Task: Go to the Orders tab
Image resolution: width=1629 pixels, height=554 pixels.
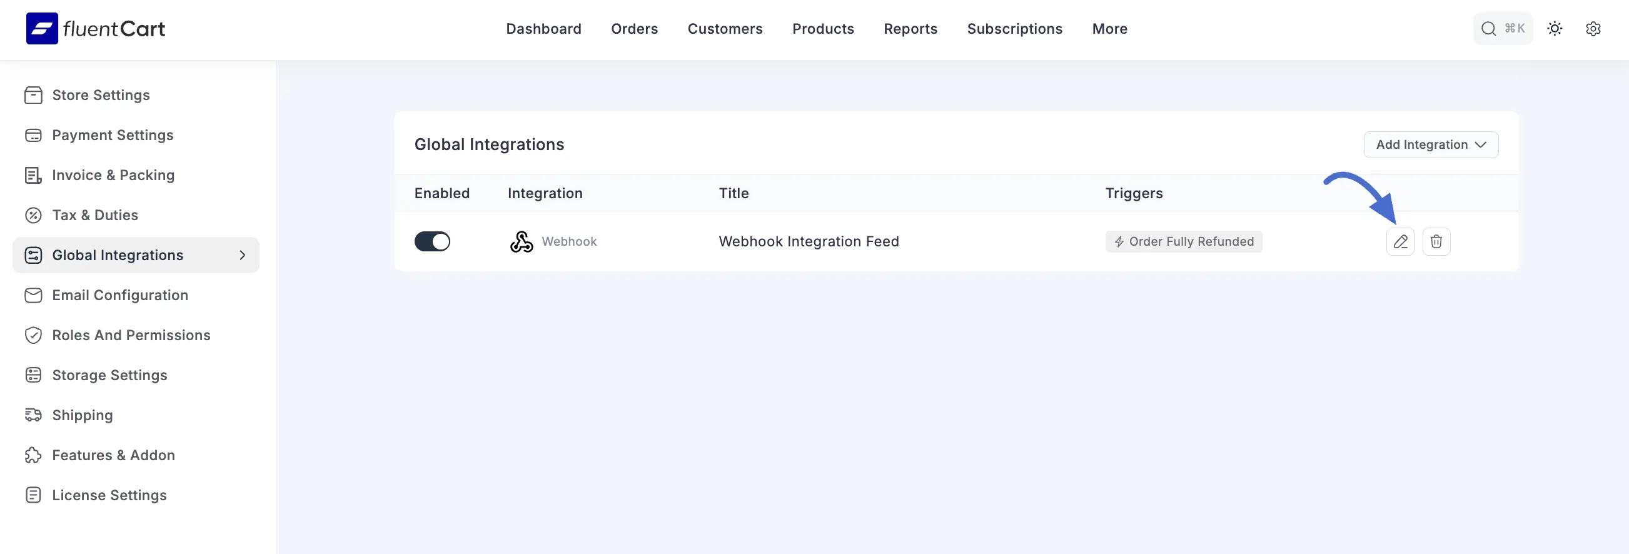Action: click(x=633, y=29)
